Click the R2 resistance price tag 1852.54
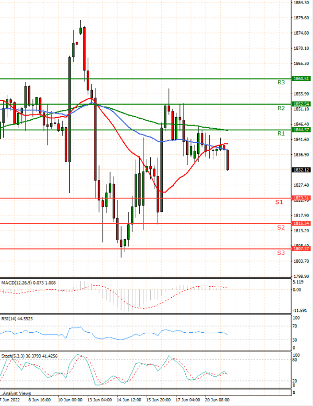Viewport: 313px width, 406px height. pos(301,104)
